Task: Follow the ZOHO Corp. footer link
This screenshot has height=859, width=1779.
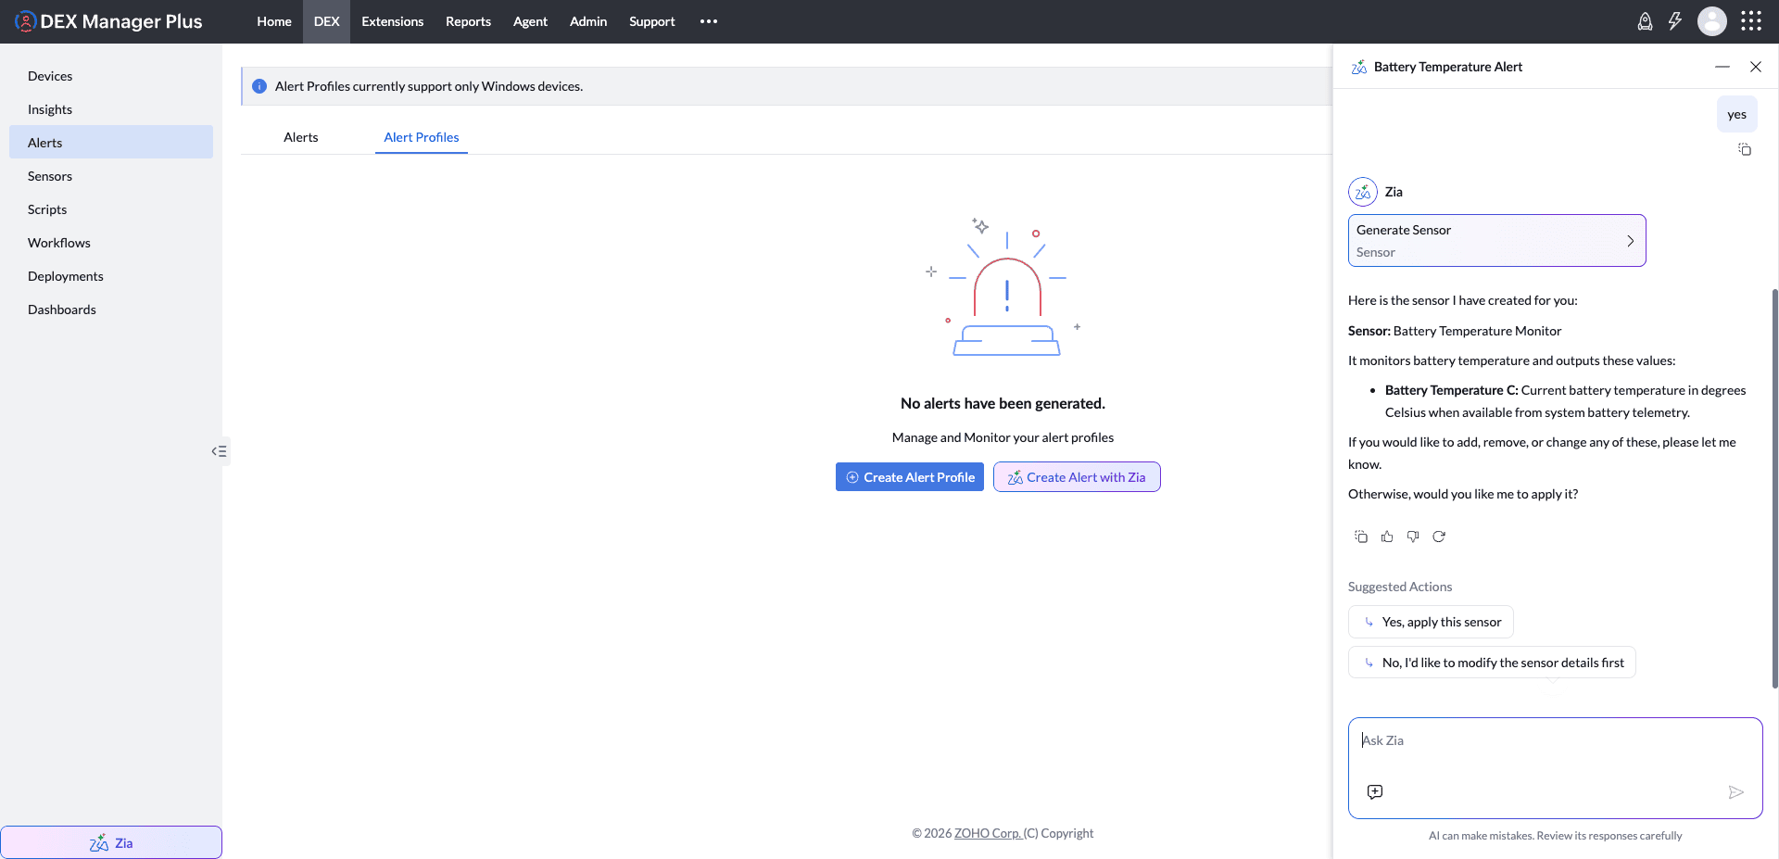Action: click(988, 833)
